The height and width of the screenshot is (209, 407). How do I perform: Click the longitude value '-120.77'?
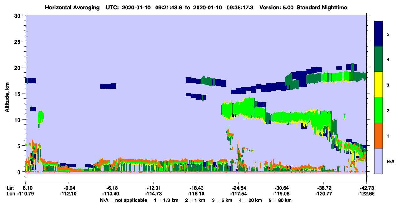click(x=324, y=194)
